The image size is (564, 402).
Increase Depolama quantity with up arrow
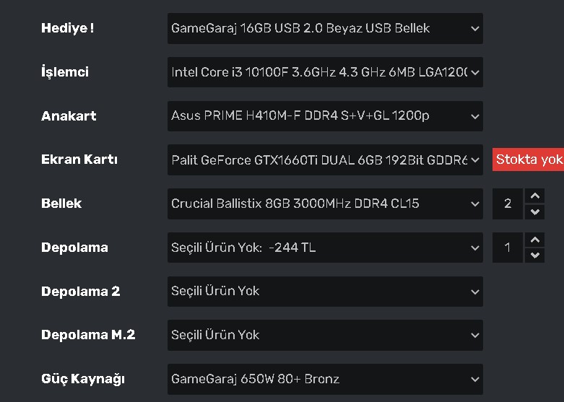pyautogui.click(x=535, y=240)
